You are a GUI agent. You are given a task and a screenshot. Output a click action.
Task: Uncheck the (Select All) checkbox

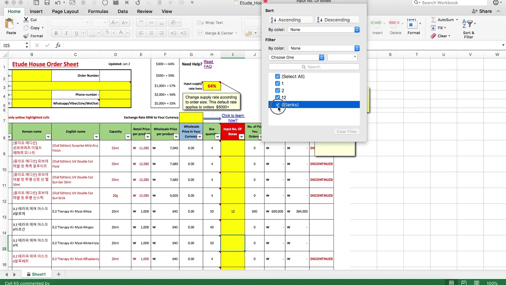tap(278, 76)
